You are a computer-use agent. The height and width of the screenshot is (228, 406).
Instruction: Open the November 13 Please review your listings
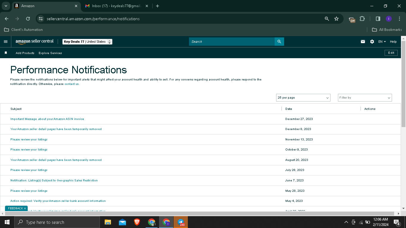(x=29, y=140)
